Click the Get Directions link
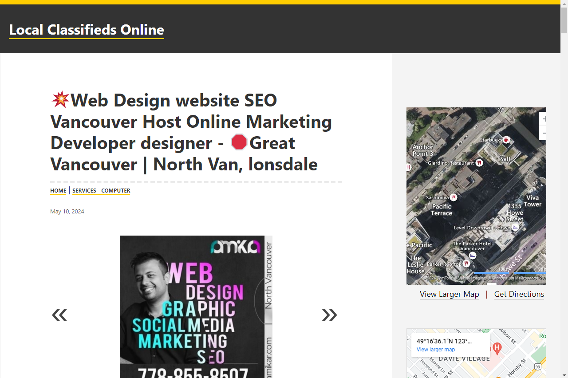Viewport: 568px width, 378px height. point(519,294)
